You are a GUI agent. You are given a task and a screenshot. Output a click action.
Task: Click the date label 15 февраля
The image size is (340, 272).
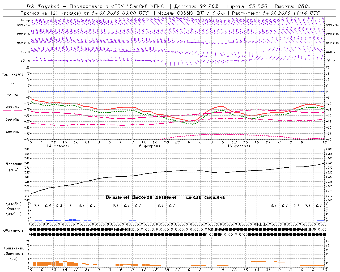click(148, 146)
